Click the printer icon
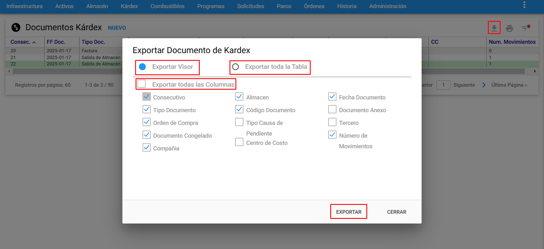 click(x=510, y=28)
